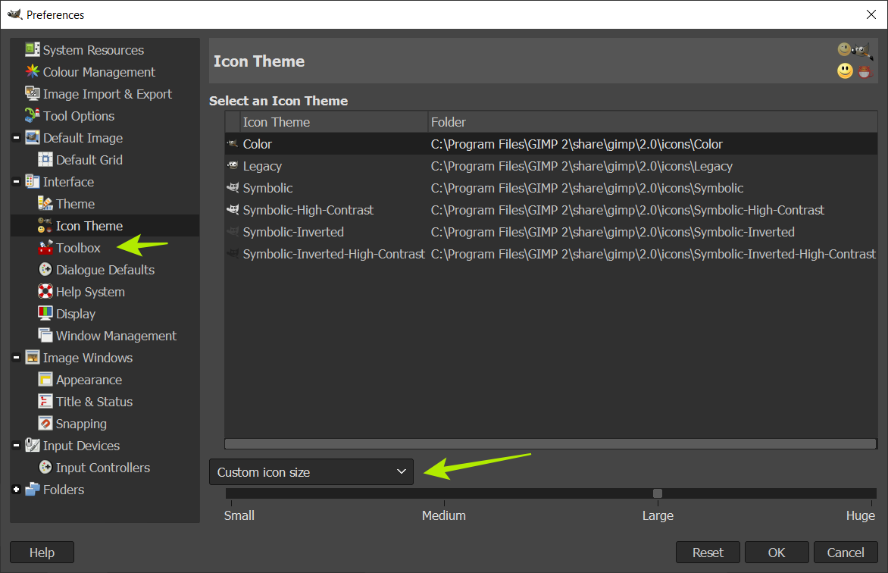
Task: Click the Icon Theme sidebar icon
Action: pyautogui.click(x=45, y=226)
